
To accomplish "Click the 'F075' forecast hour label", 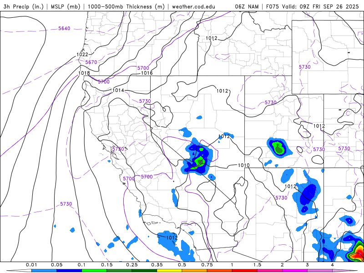I will (x=273, y=6).
